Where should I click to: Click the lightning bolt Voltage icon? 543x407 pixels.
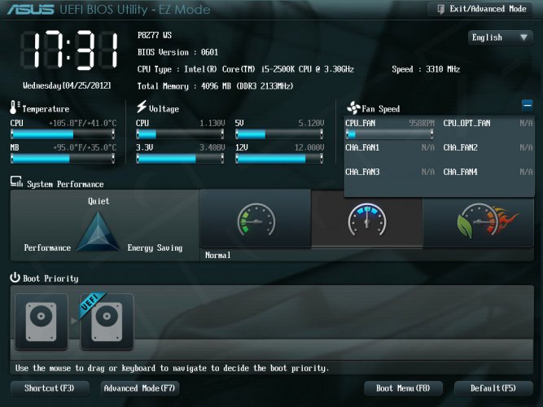(142, 107)
